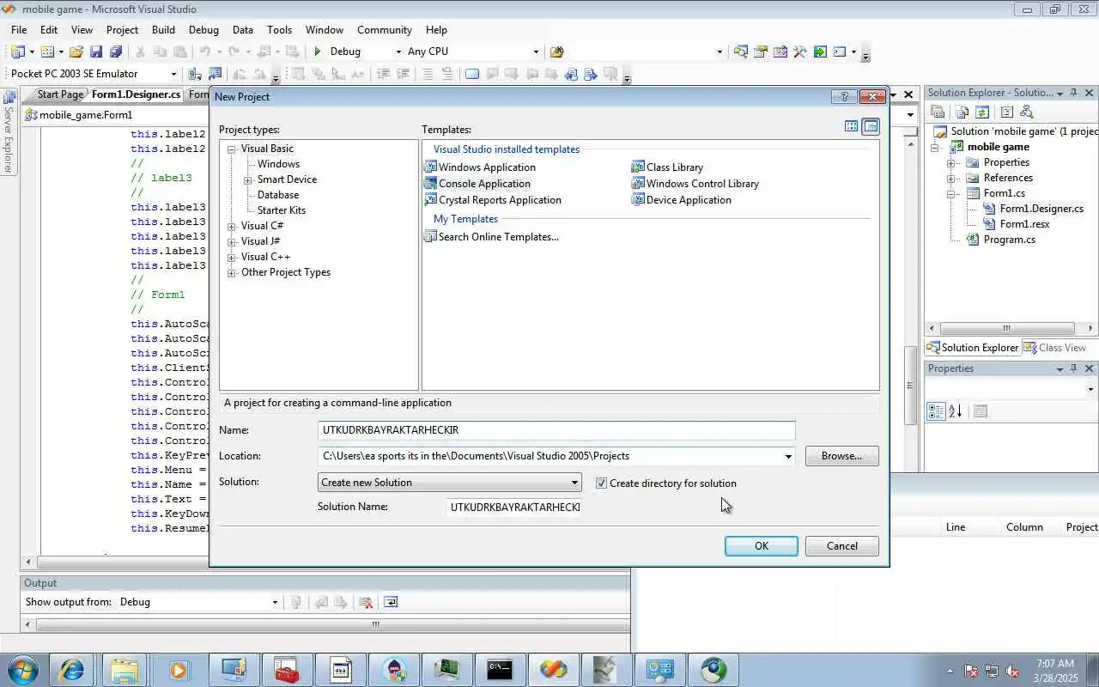Click Clear All icon in Output panel

[x=366, y=602]
